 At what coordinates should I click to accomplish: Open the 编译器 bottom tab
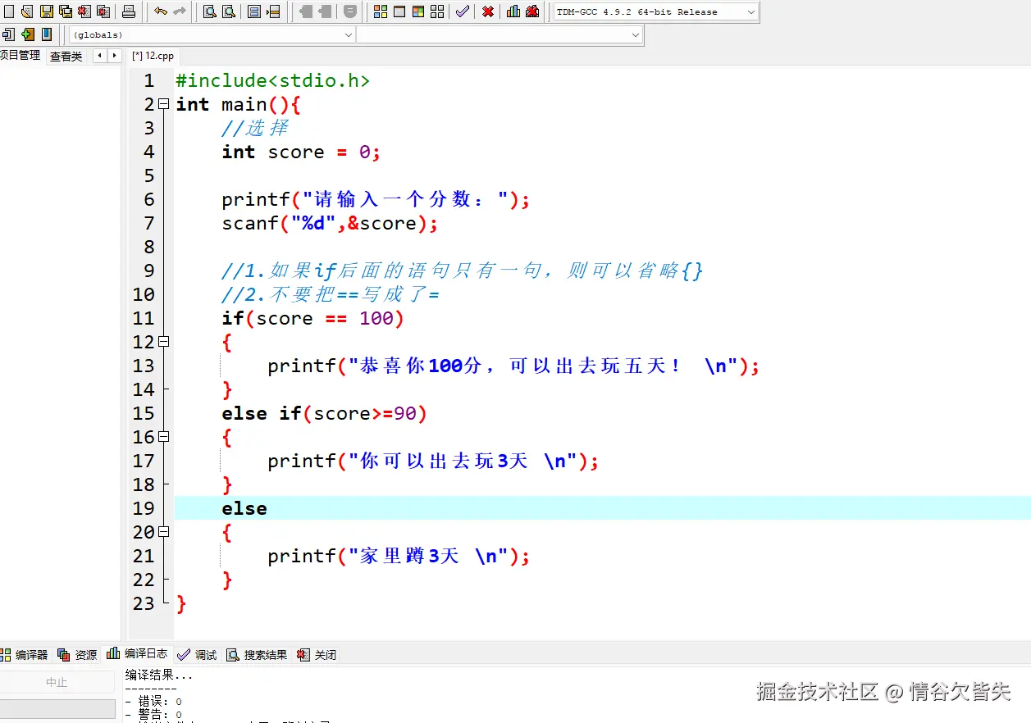coord(25,654)
